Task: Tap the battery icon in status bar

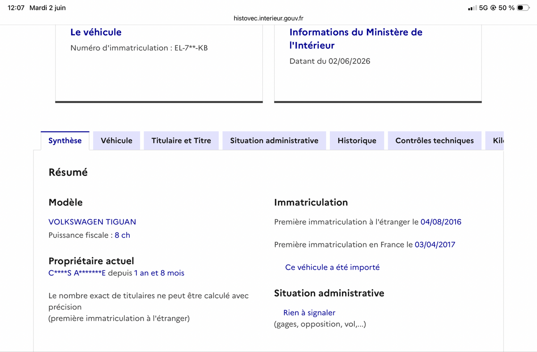Action: [523, 8]
